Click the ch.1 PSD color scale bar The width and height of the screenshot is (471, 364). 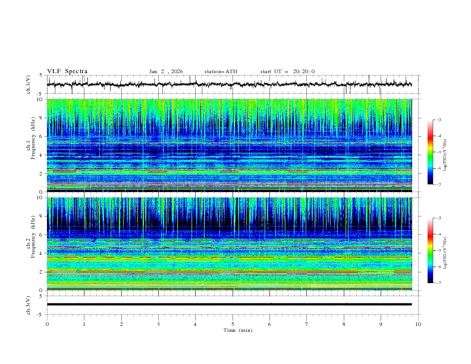click(430, 152)
